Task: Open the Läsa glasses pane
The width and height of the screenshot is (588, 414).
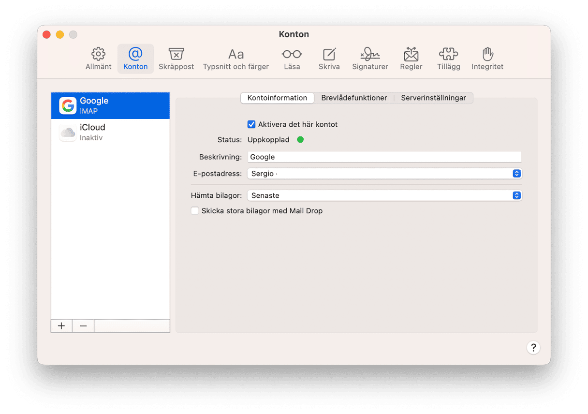Action: 292,59
